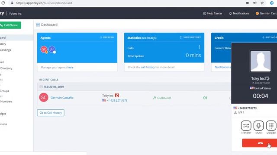Click Go to Call History button
The width and height of the screenshot is (277, 155).
point(51,113)
